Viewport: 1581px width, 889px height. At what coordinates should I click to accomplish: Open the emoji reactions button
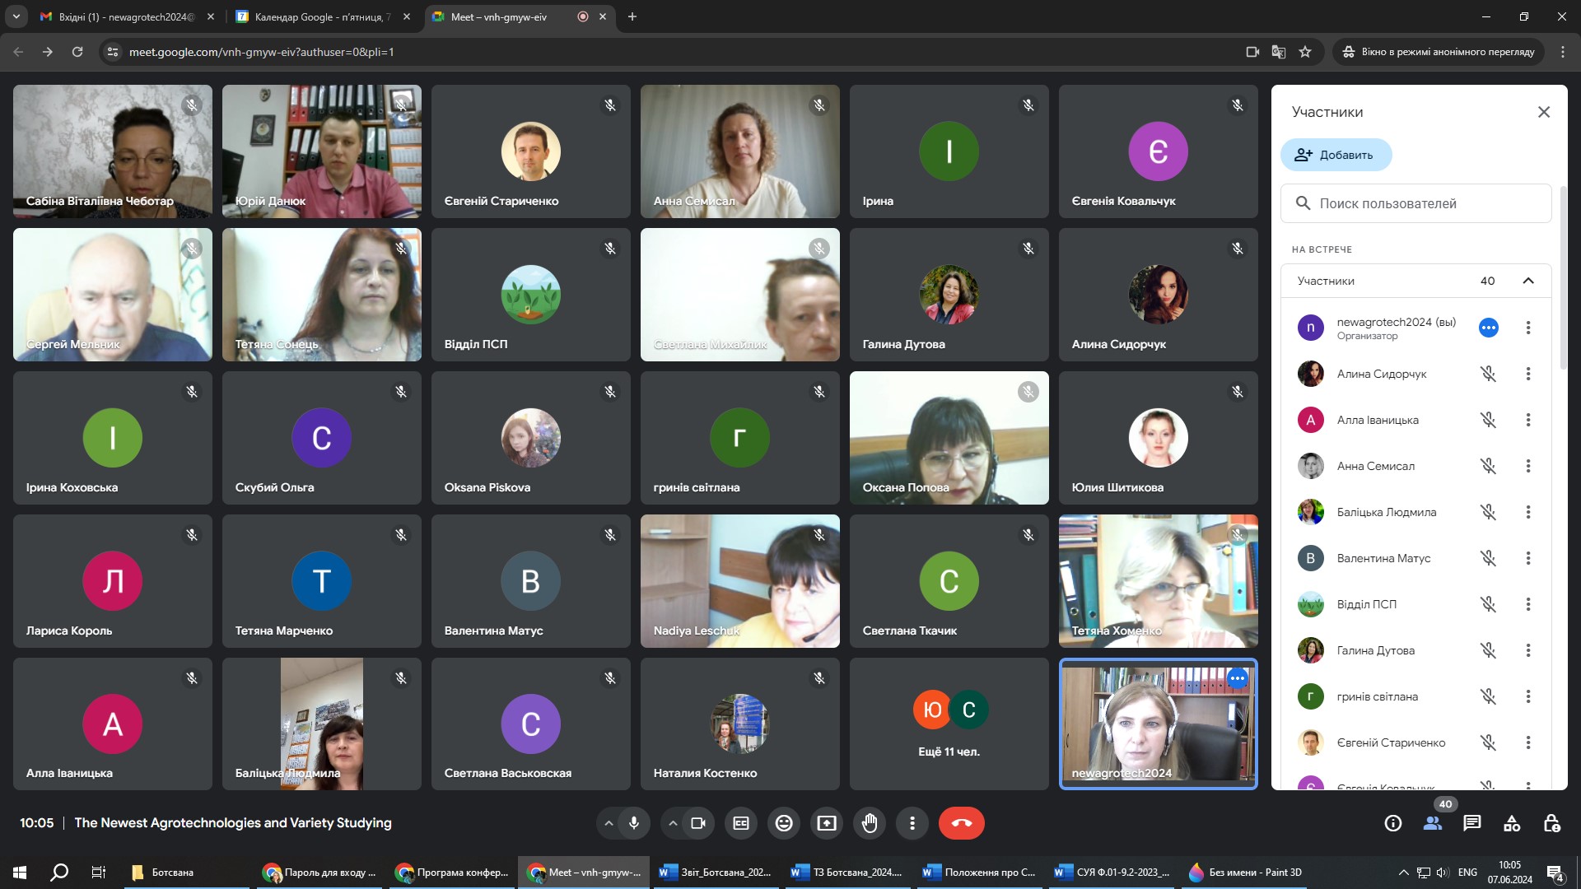pos(784,823)
